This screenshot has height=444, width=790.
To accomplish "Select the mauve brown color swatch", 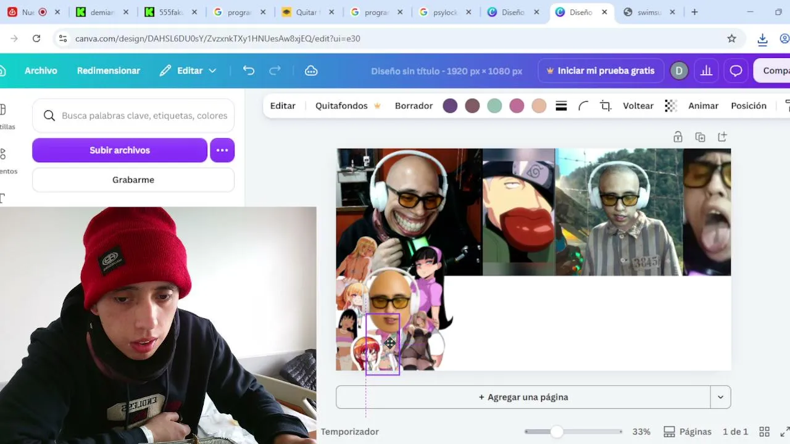I will coord(472,106).
